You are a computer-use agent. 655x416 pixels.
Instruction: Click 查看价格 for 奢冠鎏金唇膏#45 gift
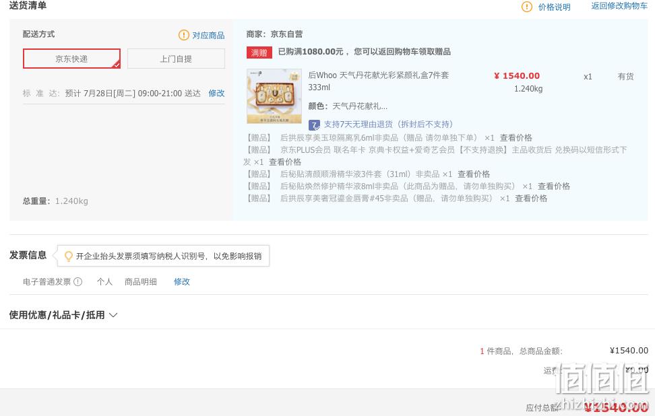click(531, 198)
